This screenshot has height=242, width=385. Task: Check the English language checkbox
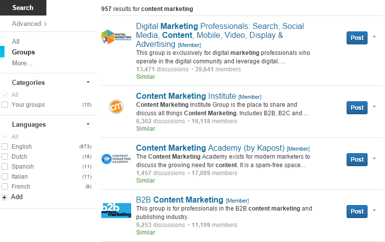point(5,147)
